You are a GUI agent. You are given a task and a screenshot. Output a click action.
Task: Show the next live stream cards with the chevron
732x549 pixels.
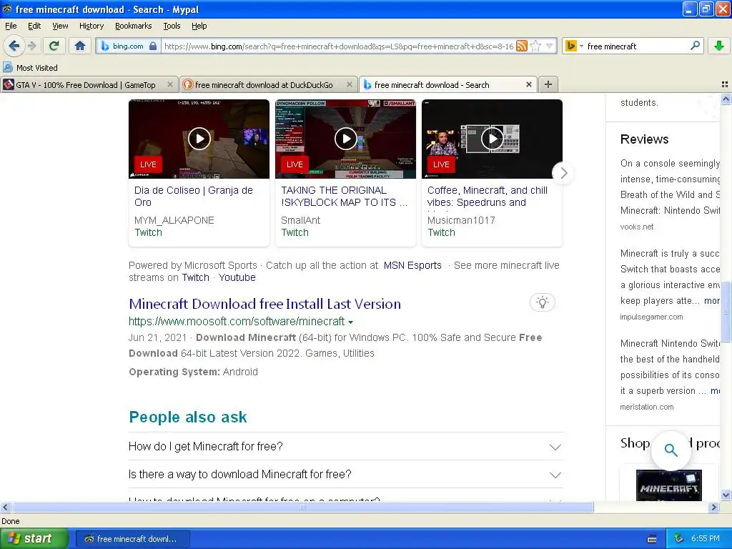[x=563, y=173]
